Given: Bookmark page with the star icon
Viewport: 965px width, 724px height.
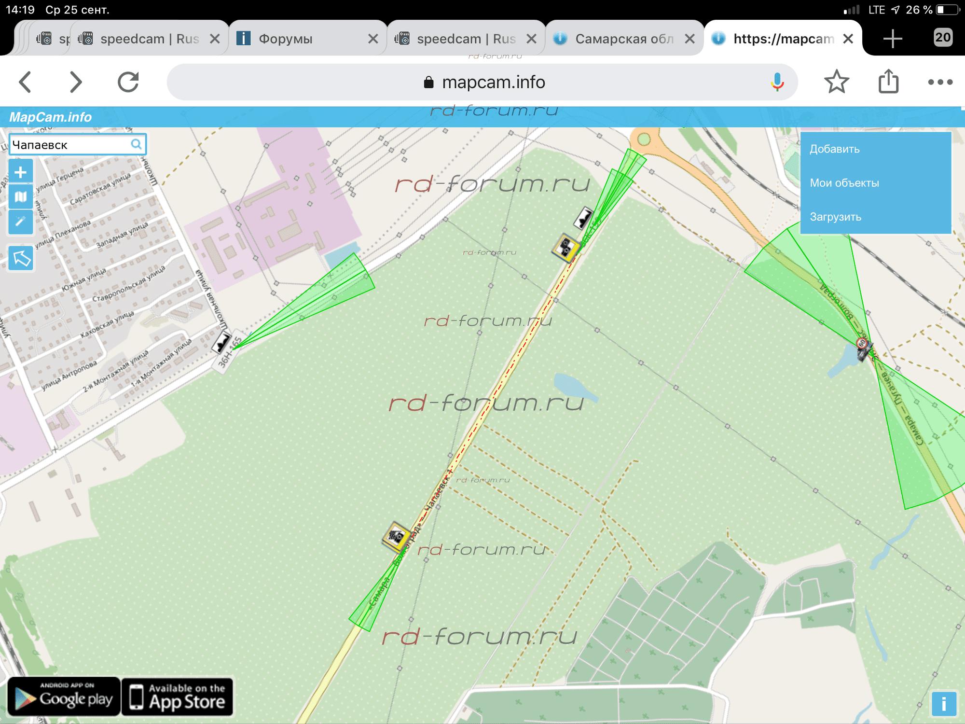Looking at the screenshot, I should 836,82.
